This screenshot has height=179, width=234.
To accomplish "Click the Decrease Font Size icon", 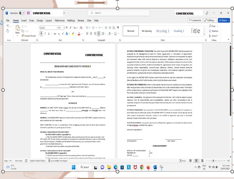I will (x=71, y=27).
